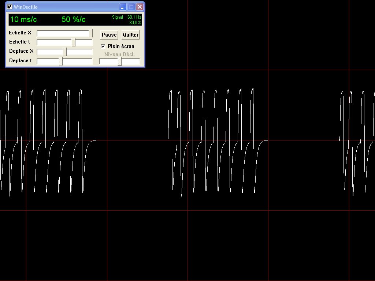Image resolution: width=375 pixels, height=281 pixels.
Task: Click the WinOscillo window title text
Action: [26, 7]
